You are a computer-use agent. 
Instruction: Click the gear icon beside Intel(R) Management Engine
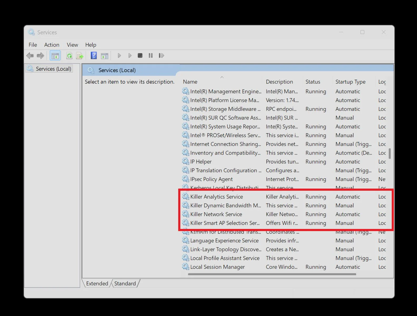click(186, 91)
